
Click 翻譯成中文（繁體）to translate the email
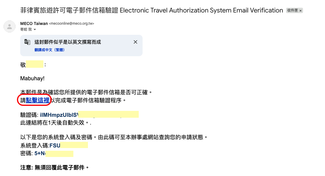[50, 50]
